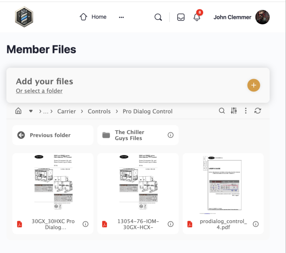The image size is (286, 253).
Task: Show info for 13054-76-IOM-30GX-HCX file
Action: click(170, 224)
